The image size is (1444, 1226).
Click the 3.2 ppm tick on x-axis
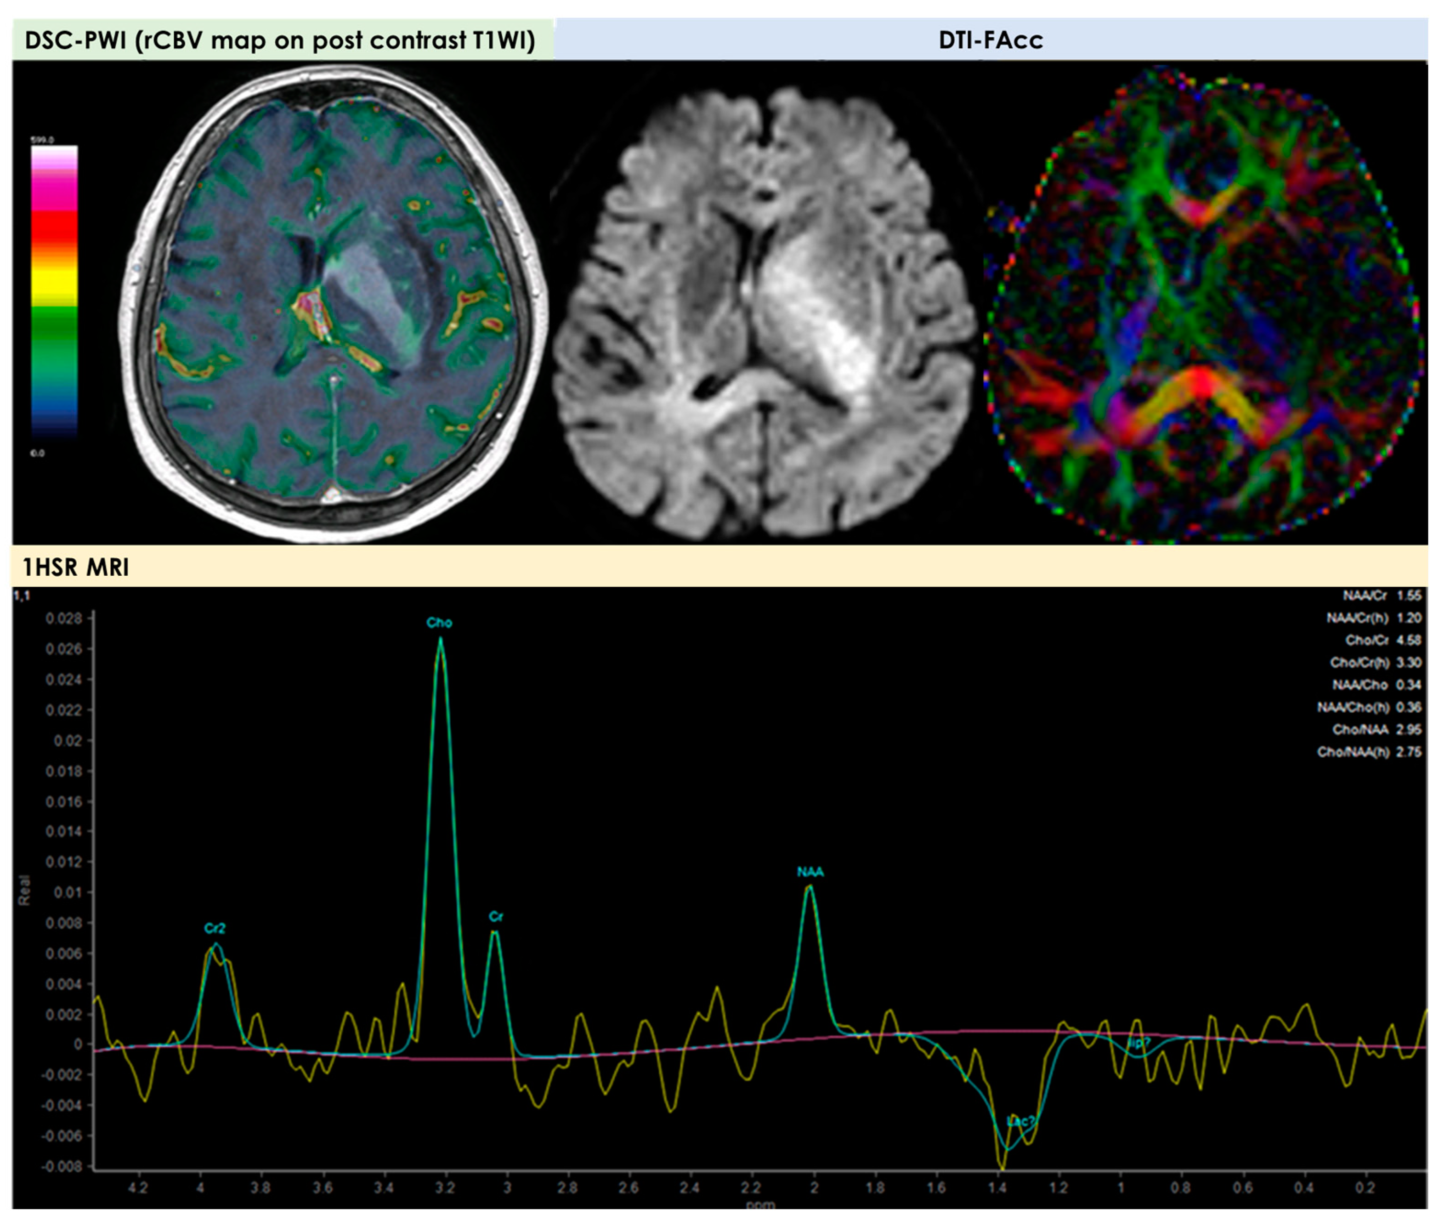[x=445, y=1188]
